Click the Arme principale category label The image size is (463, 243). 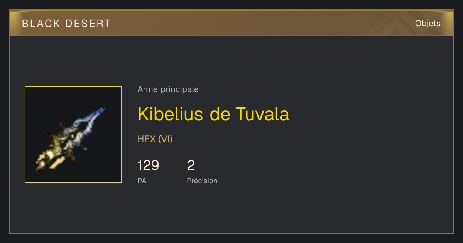pos(168,89)
